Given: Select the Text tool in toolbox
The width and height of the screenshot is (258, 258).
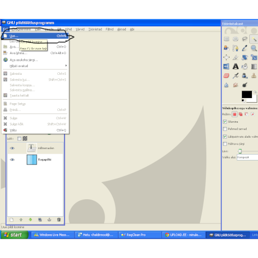Looking at the screenshot, I should click(235, 67).
